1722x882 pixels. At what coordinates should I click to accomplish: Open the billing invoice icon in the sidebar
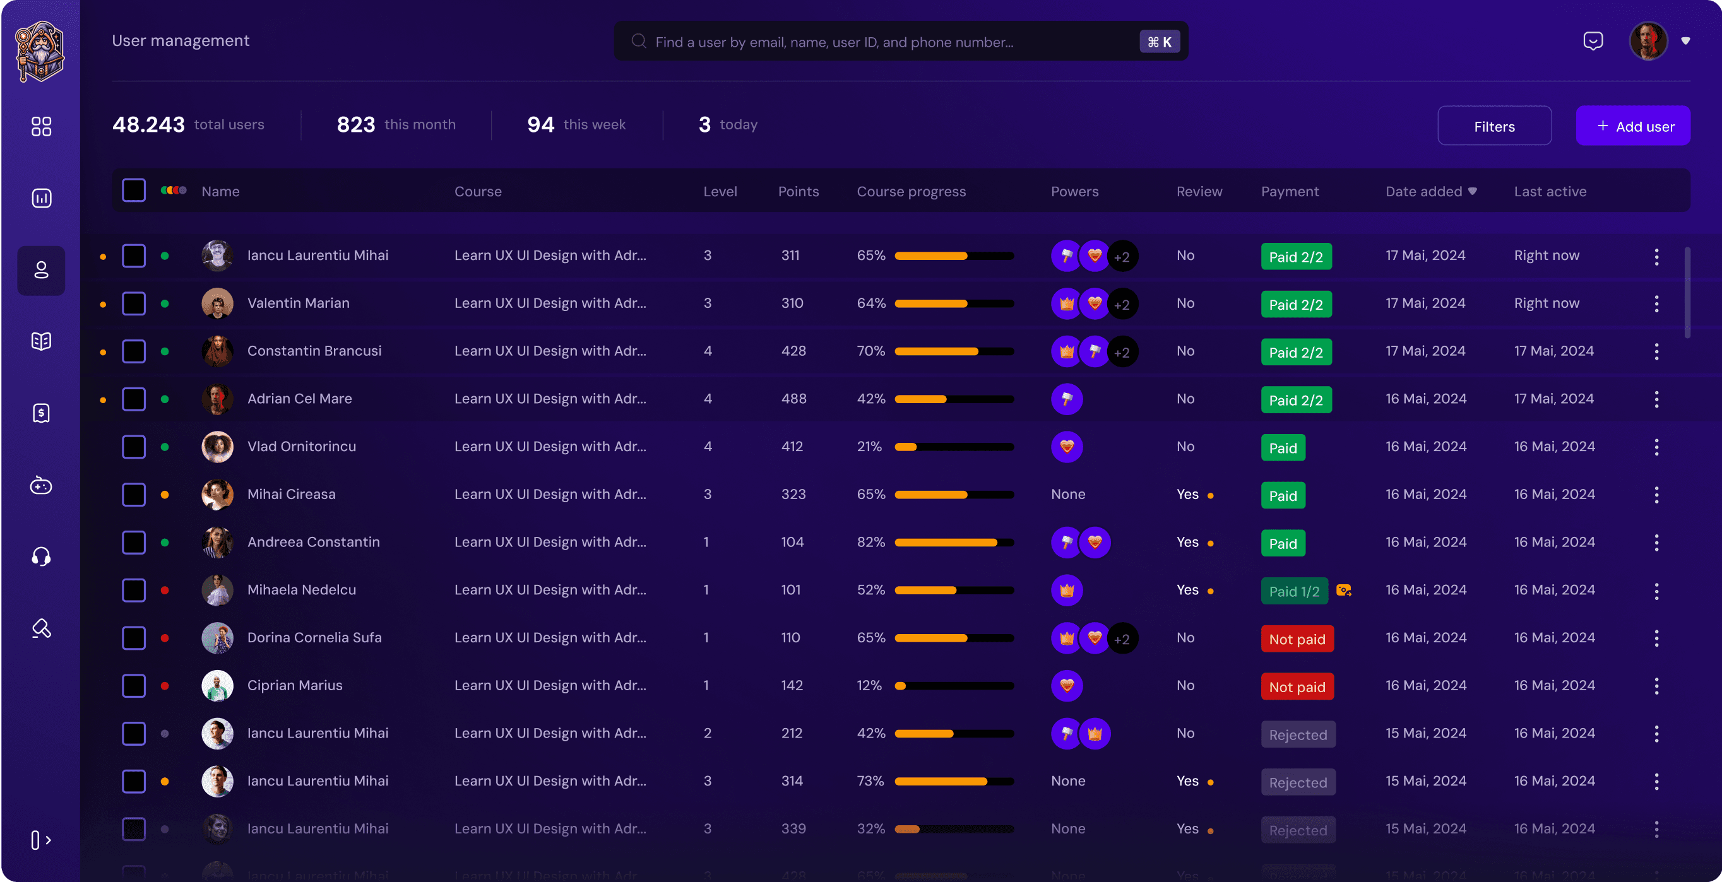point(41,413)
